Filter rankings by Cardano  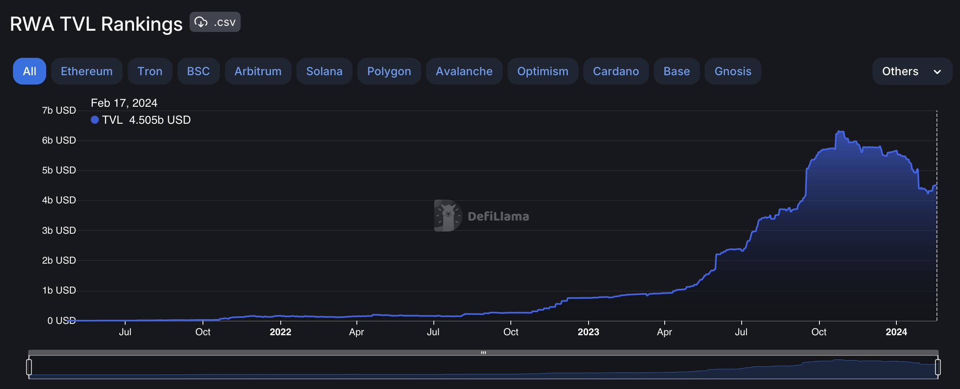[616, 71]
